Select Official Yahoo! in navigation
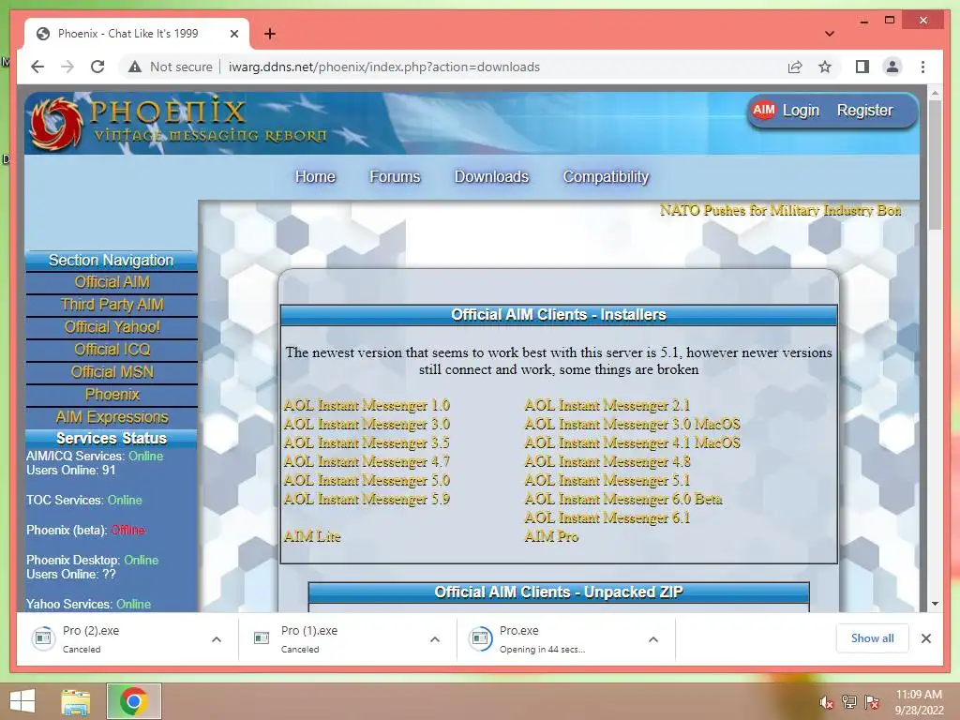The height and width of the screenshot is (720, 960). pos(112,327)
